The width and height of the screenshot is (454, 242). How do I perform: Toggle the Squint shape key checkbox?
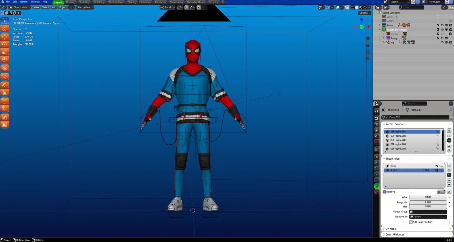pos(437,171)
